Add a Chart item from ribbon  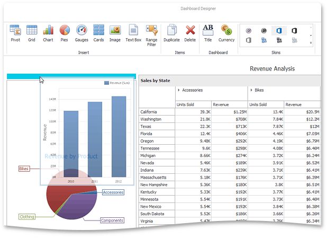pyautogui.click(x=48, y=33)
